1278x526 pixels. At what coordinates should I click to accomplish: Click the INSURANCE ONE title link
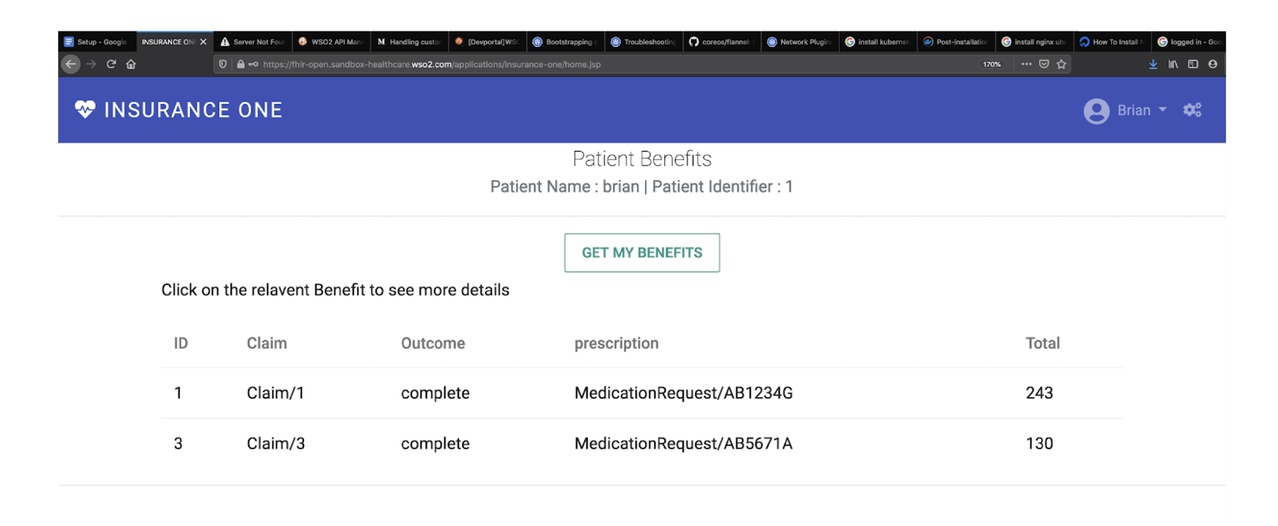tap(193, 110)
